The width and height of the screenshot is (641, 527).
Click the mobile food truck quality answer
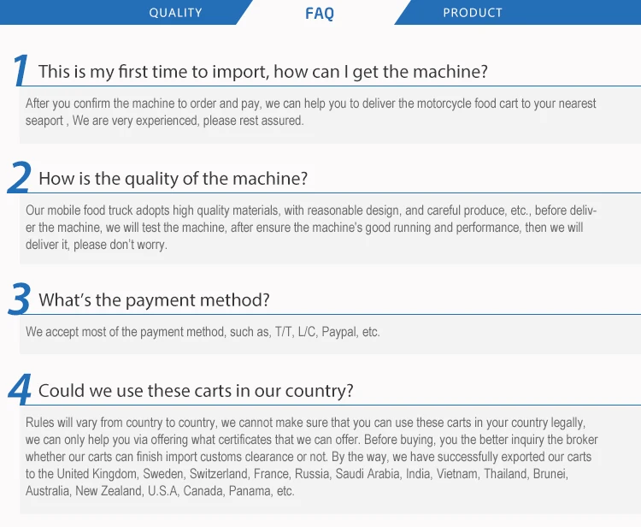pos(310,228)
